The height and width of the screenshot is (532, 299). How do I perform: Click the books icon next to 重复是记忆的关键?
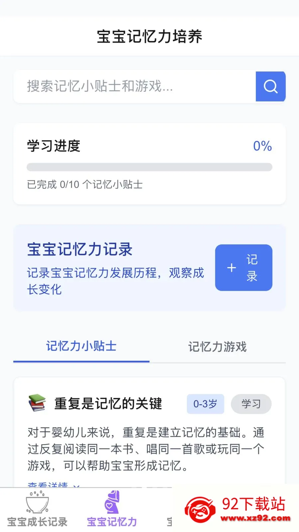[37, 403]
